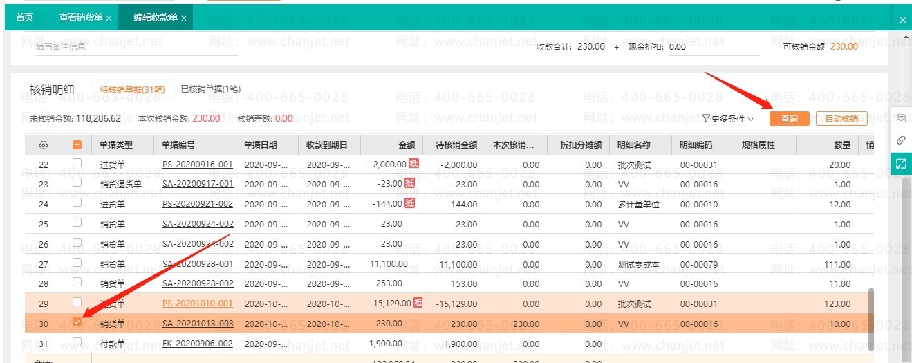Screen dimensions: 912x363
Task: Check row 27 checkbox for SA-20200928-001
Action: coord(77,263)
